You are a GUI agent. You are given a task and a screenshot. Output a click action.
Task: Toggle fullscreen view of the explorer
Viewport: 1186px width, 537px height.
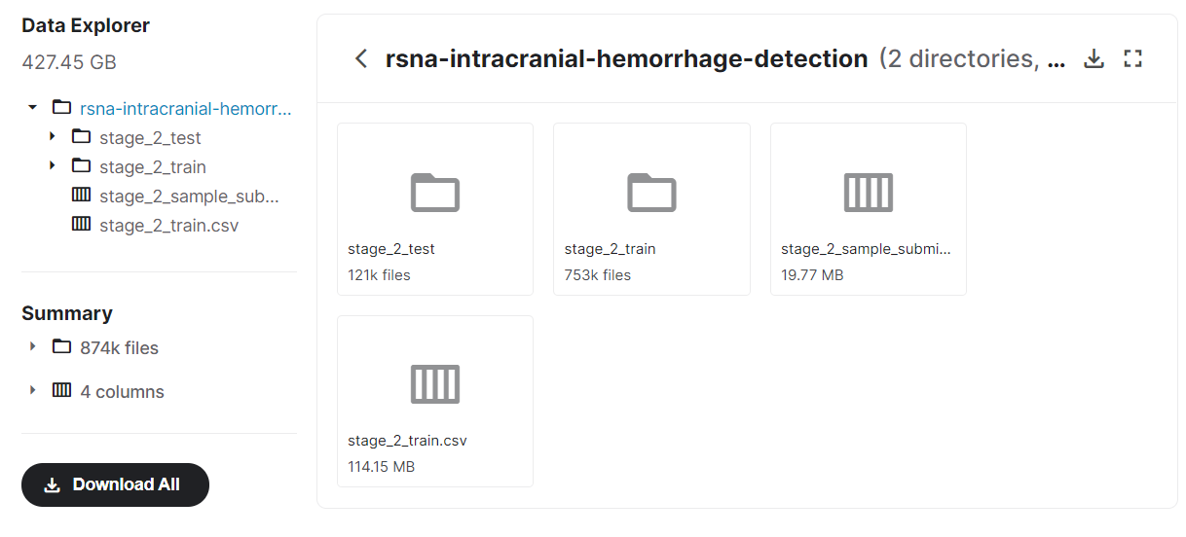(1132, 59)
